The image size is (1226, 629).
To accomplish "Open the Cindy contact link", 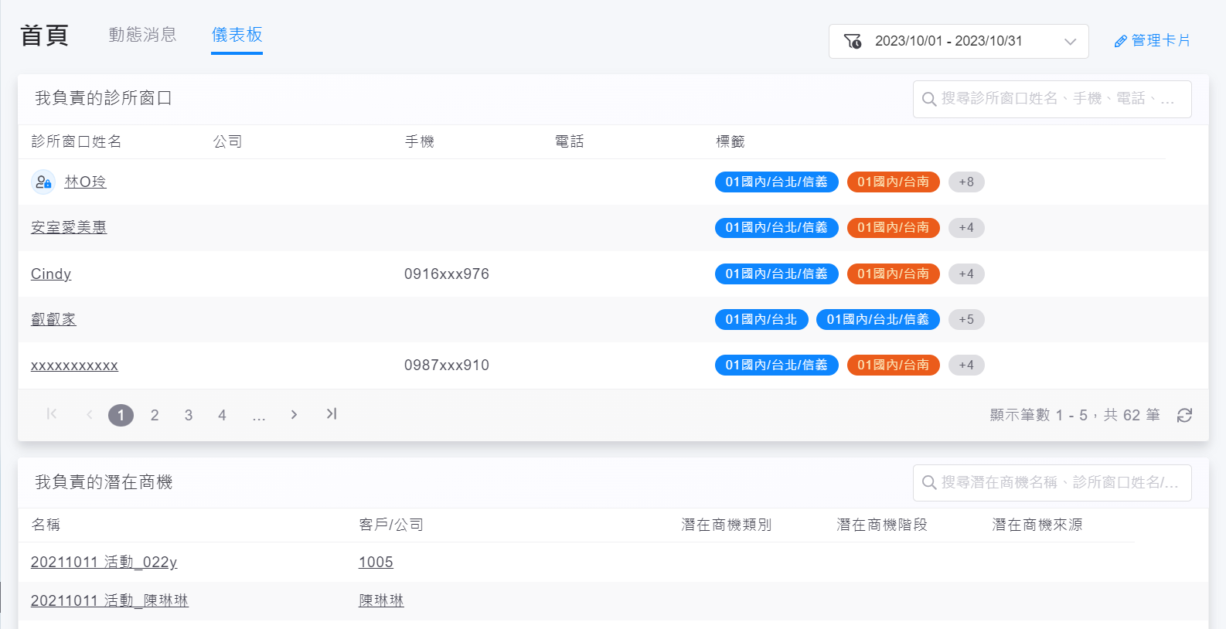I will coord(51,274).
